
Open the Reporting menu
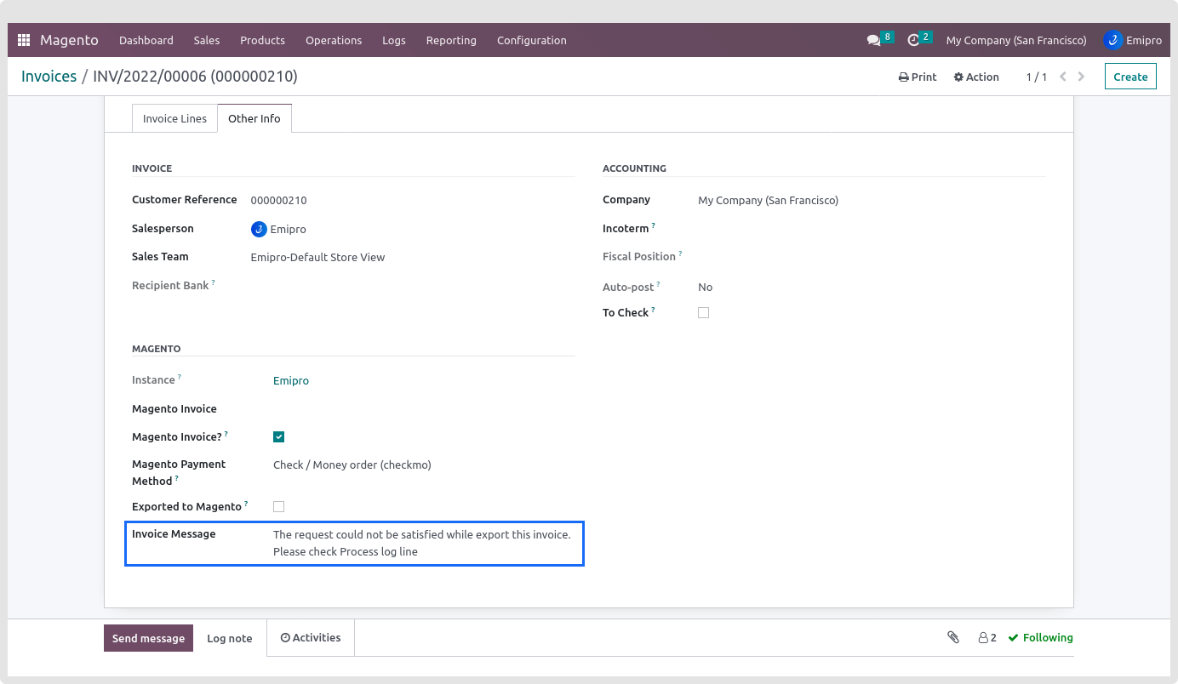point(451,40)
